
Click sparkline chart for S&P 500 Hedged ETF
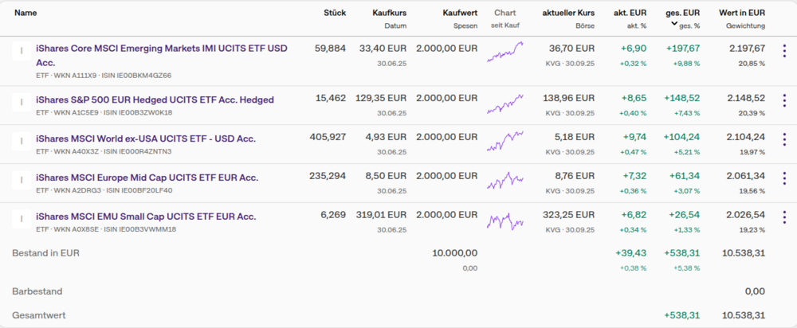pos(505,104)
